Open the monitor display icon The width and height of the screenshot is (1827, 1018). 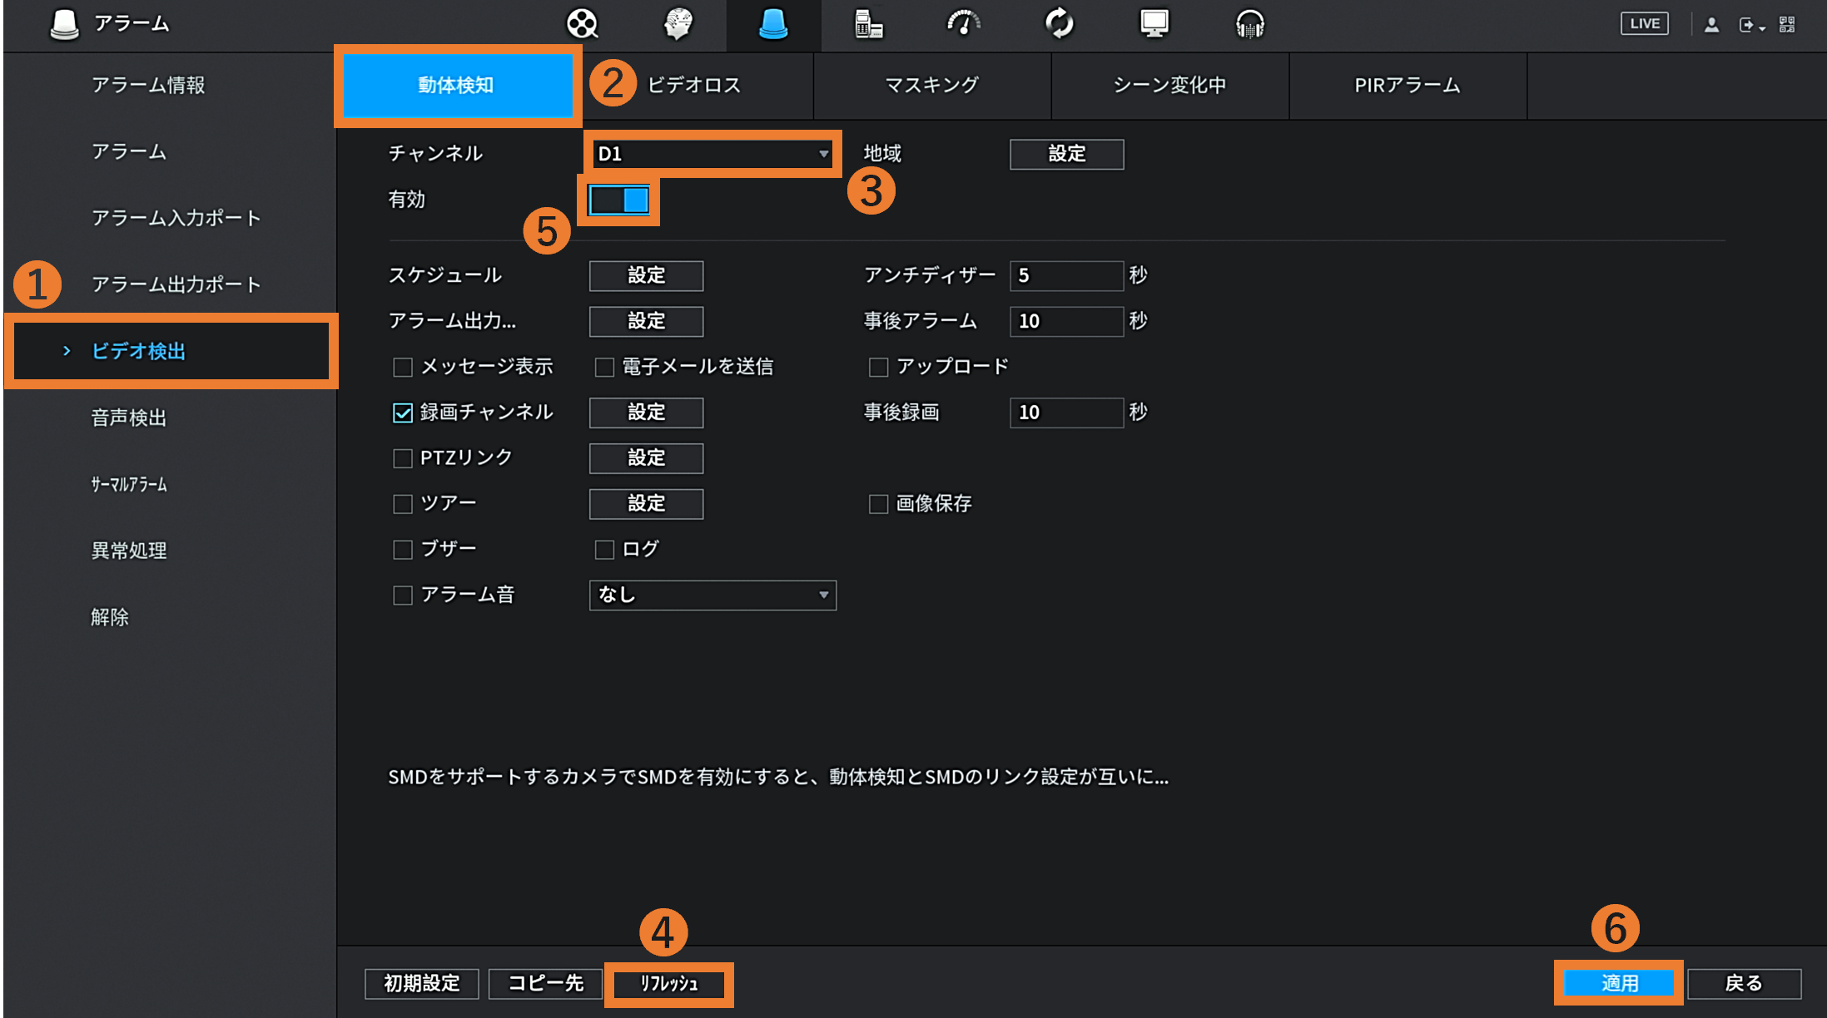point(1154,23)
